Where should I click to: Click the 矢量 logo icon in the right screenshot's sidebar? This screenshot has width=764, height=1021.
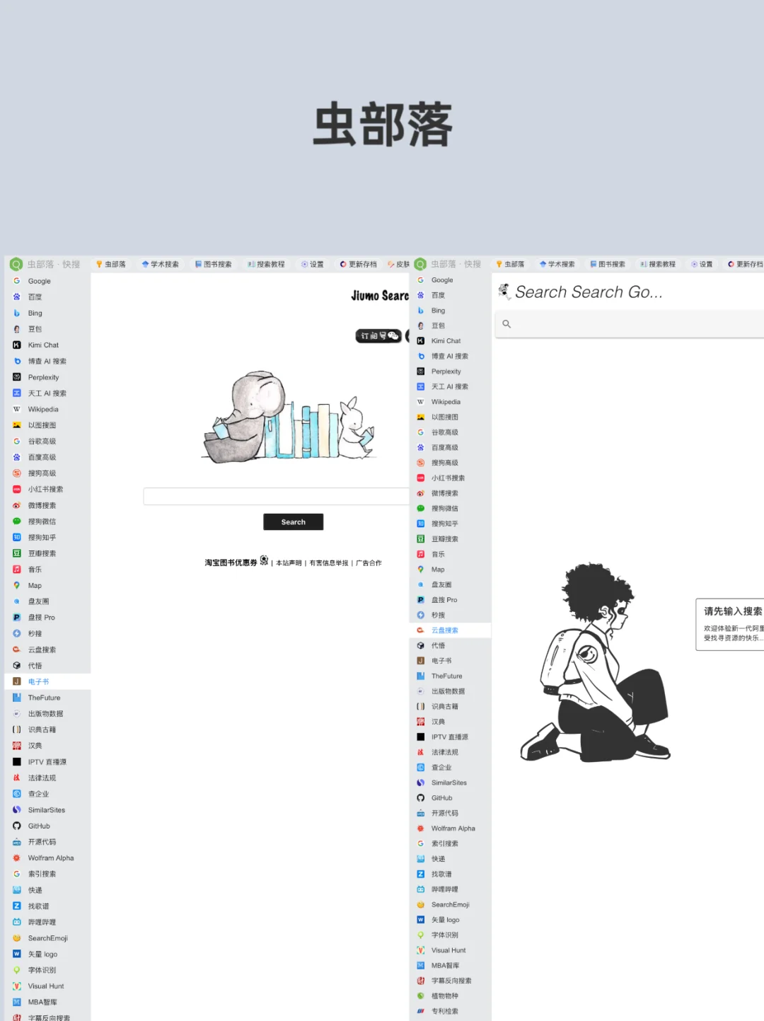click(420, 920)
